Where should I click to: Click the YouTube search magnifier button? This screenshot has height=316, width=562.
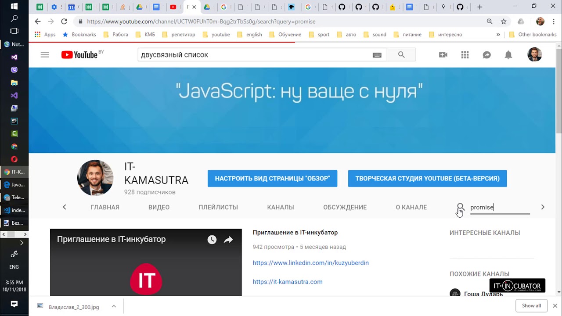[x=401, y=55]
